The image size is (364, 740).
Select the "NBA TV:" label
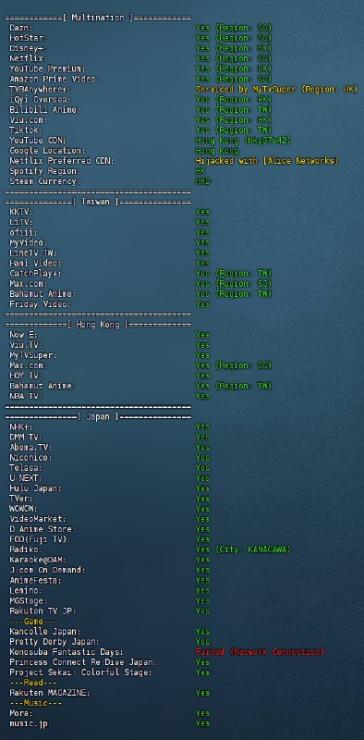point(26,396)
